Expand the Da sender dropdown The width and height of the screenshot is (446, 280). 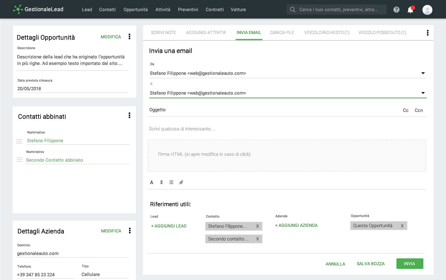coord(423,73)
